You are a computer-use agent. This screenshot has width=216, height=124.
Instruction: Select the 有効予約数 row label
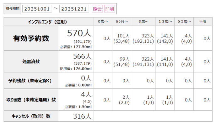pos(31,38)
